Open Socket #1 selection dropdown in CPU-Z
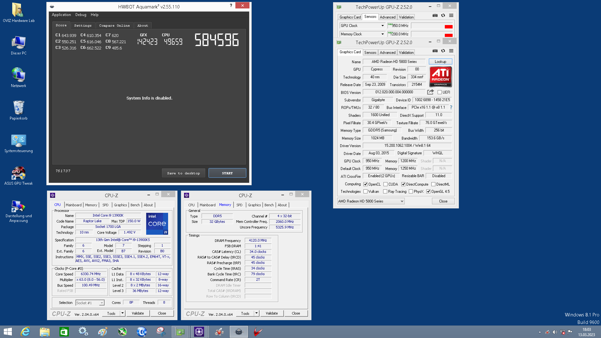 pos(90,303)
